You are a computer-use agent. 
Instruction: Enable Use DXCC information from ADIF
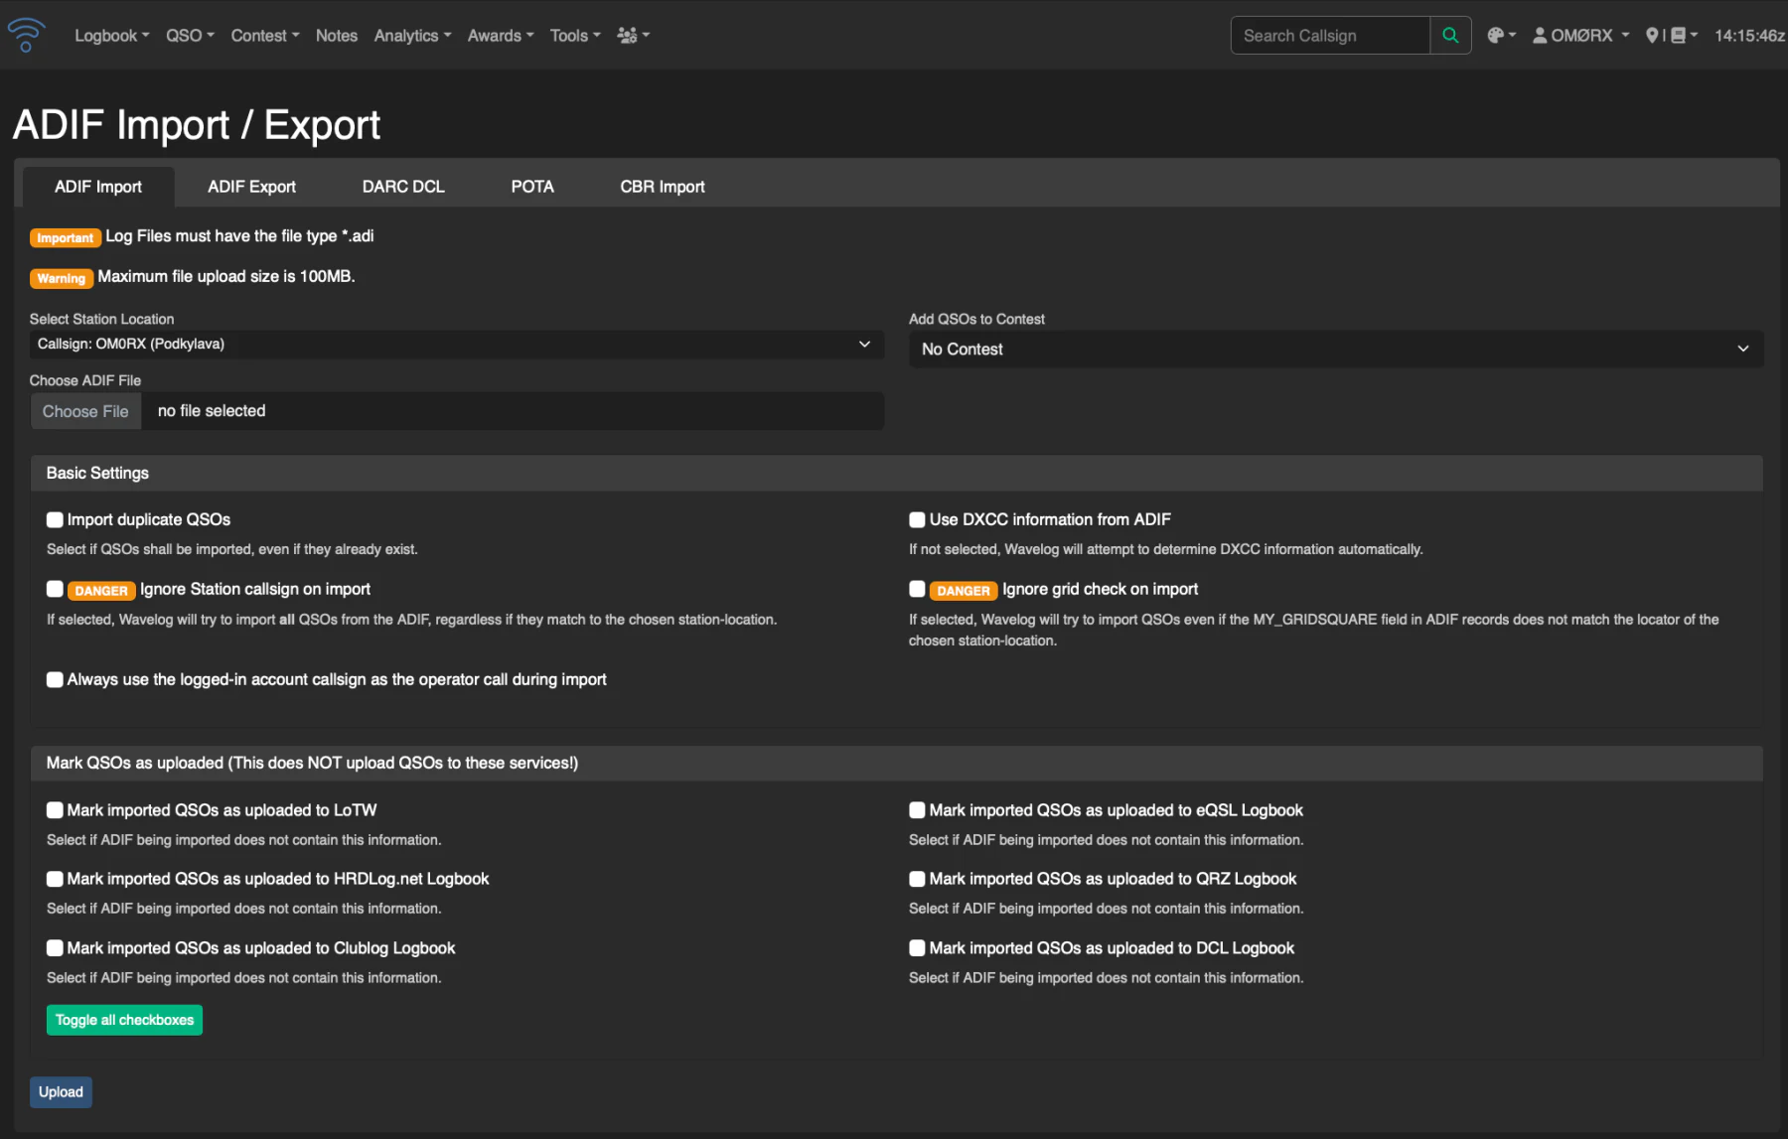[x=917, y=519]
